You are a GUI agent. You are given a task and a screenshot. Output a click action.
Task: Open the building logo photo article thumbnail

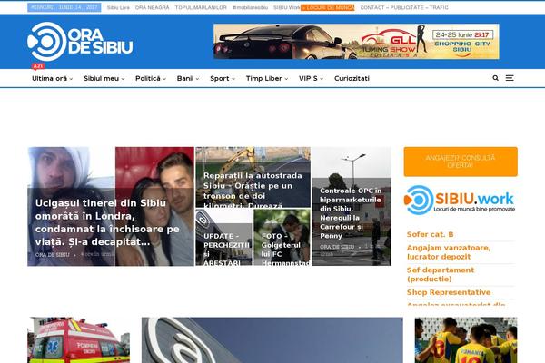pyautogui.click(x=272, y=340)
